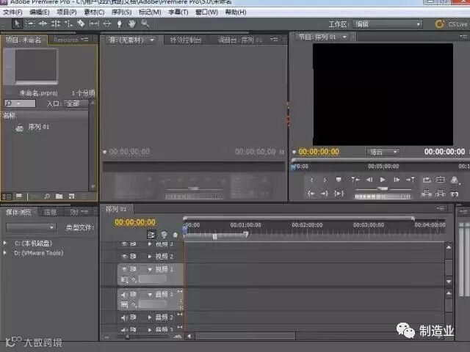The width and height of the screenshot is (470, 352).
Task: Select the Zoom magnifier tool
Action: click(145, 23)
